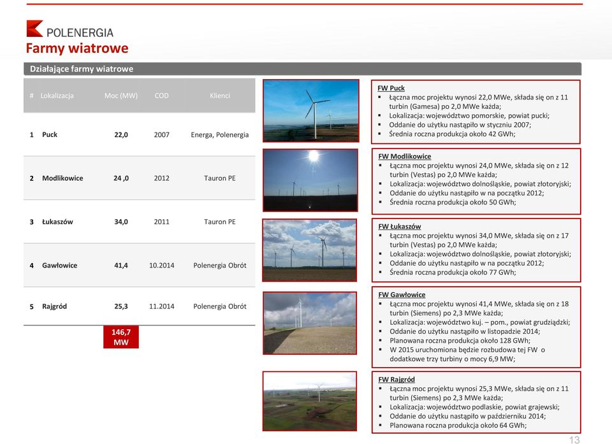This screenshot has width=612, height=444.
Task: Click the 'Moc (MW)' column header
Action: (121, 96)
